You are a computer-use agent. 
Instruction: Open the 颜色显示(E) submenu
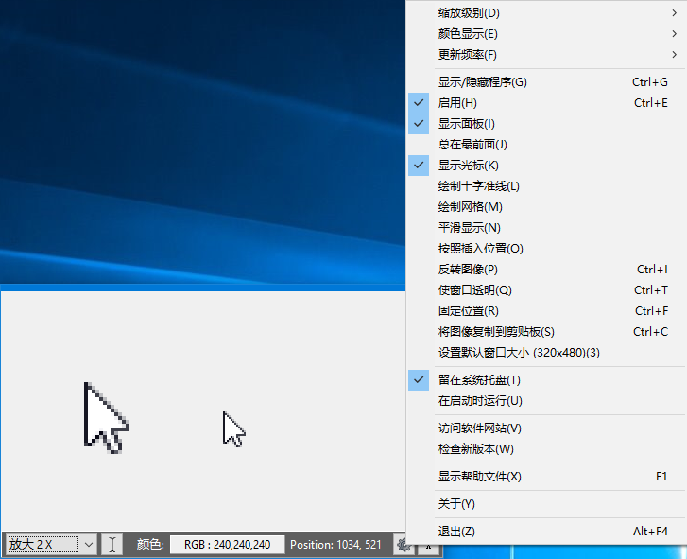(x=546, y=34)
